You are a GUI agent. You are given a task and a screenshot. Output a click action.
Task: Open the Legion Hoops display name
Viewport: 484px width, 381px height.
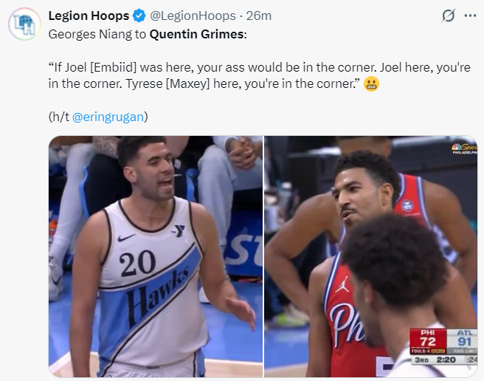coord(89,16)
